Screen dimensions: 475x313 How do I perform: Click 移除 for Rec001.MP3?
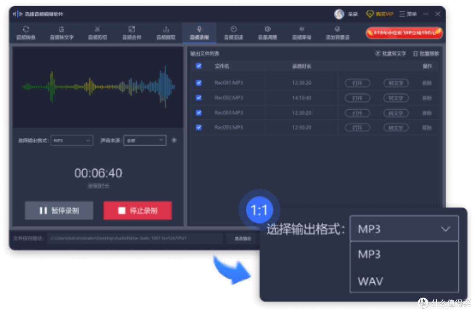point(427,83)
